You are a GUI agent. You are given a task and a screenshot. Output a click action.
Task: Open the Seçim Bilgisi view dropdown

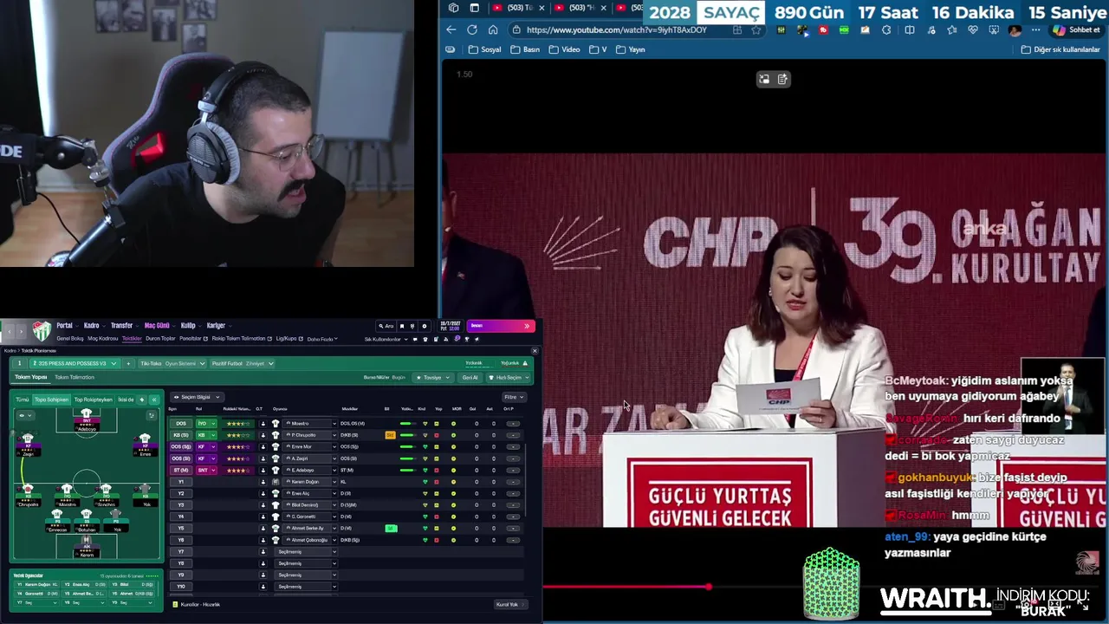pyautogui.click(x=197, y=397)
